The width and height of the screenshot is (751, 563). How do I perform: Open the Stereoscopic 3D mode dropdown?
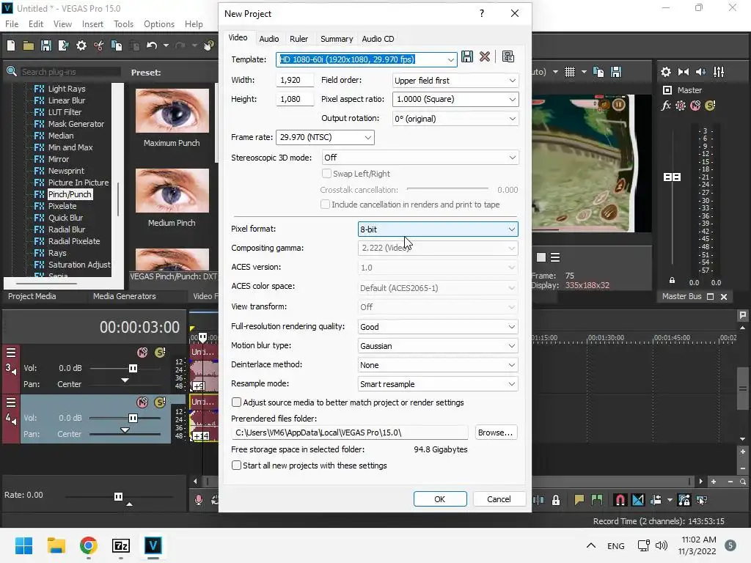pyautogui.click(x=420, y=158)
